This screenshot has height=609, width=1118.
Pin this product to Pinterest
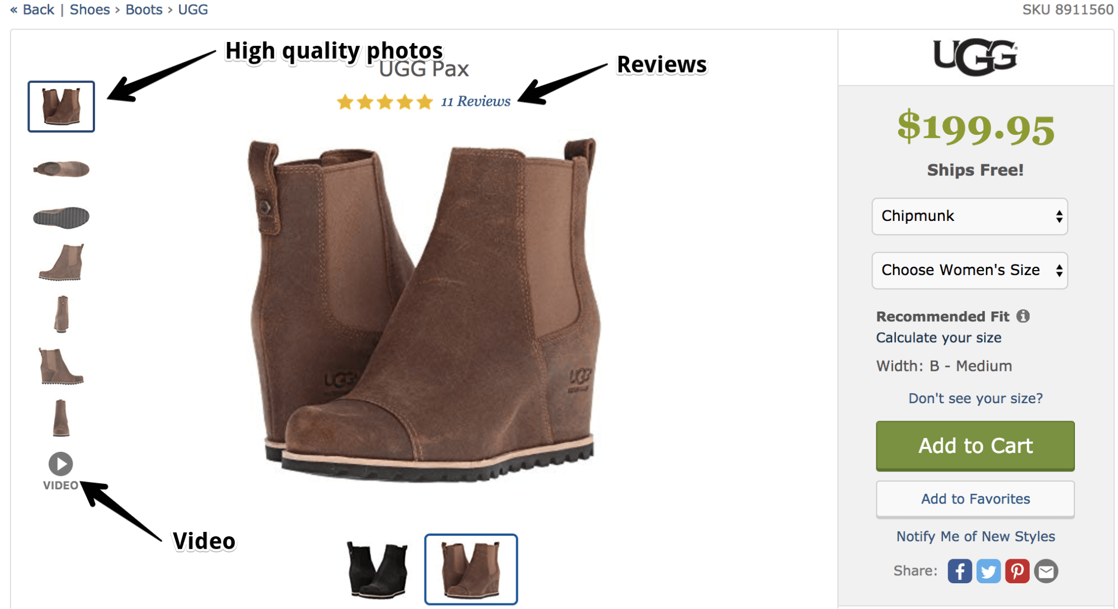(1017, 570)
